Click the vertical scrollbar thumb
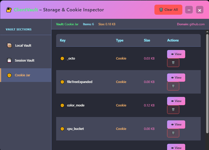The width and height of the screenshot is (209, 150). pyautogui.click(x=207, y=82)
